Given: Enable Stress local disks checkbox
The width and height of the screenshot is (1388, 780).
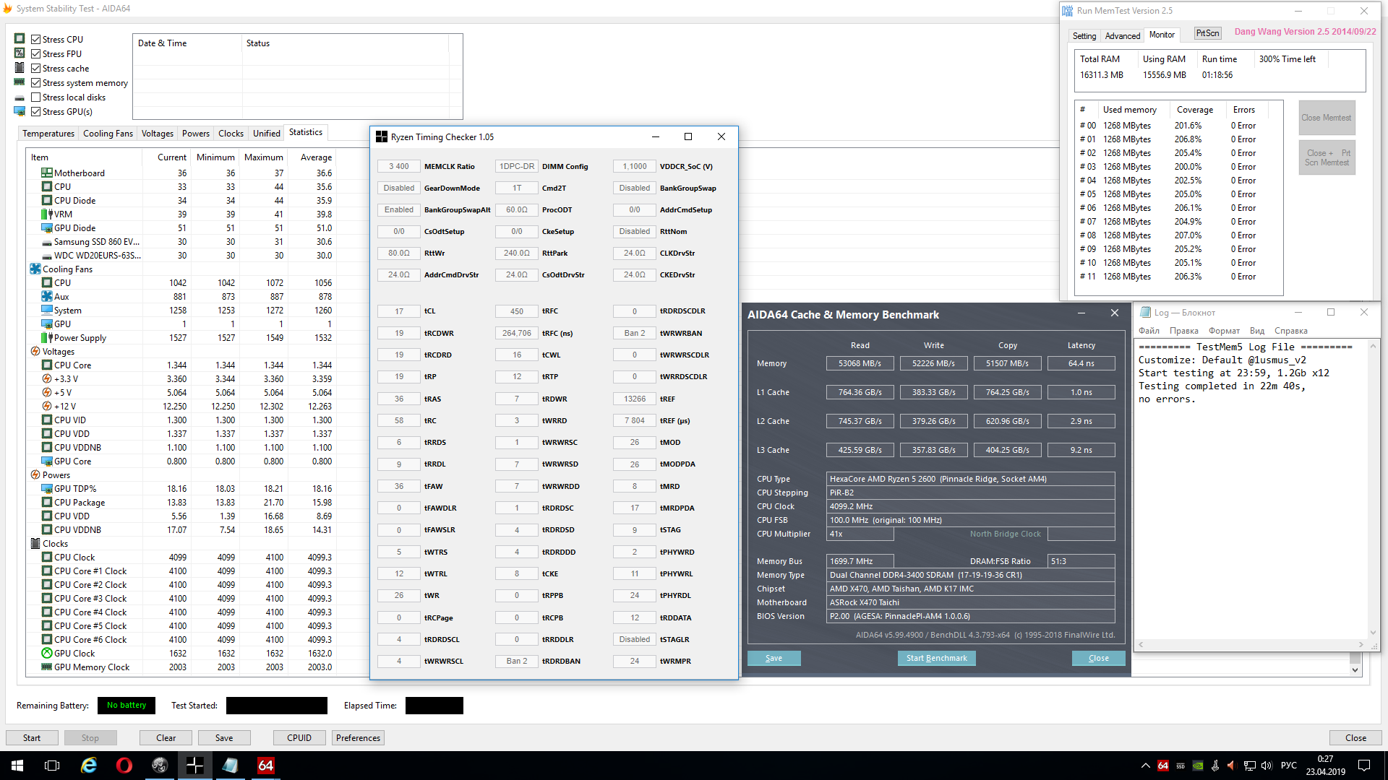Looking at the screenshot, I should pyautogui.click(x=36, y=97).
